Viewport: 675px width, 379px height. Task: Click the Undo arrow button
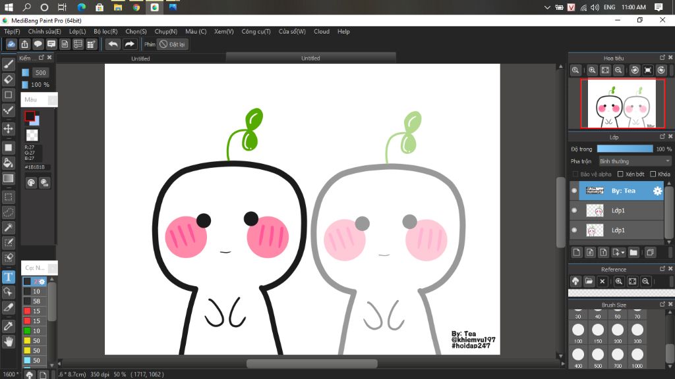click(x=113, y=44)
